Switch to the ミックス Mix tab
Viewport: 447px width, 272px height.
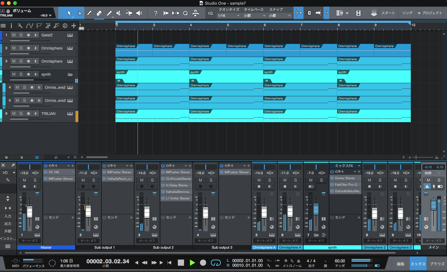pyautogui.click(x=418, y=264)
